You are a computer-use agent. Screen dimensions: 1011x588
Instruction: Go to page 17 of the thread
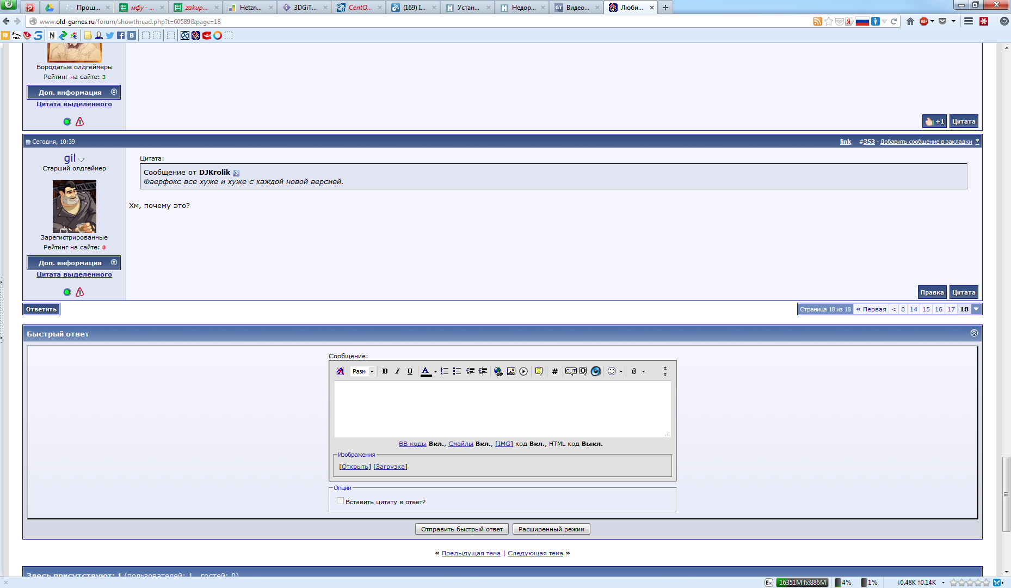[951, 309]
